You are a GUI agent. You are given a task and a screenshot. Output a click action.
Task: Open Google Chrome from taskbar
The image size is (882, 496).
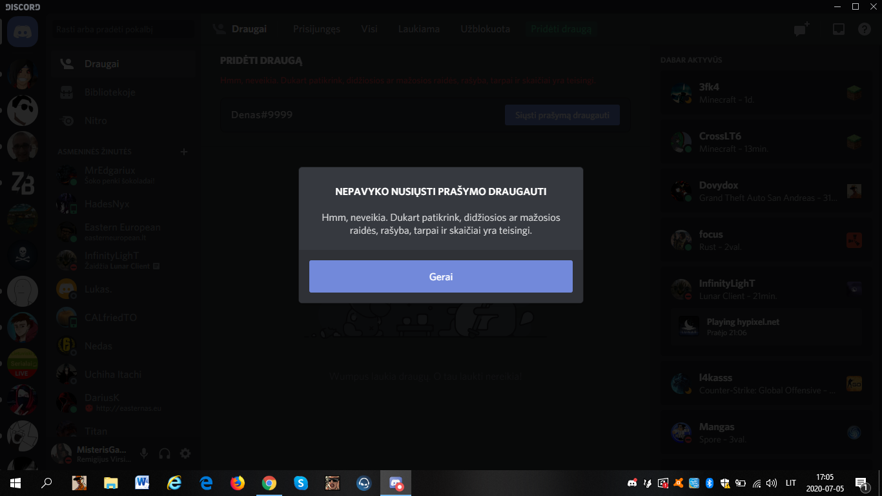(269, 483)
